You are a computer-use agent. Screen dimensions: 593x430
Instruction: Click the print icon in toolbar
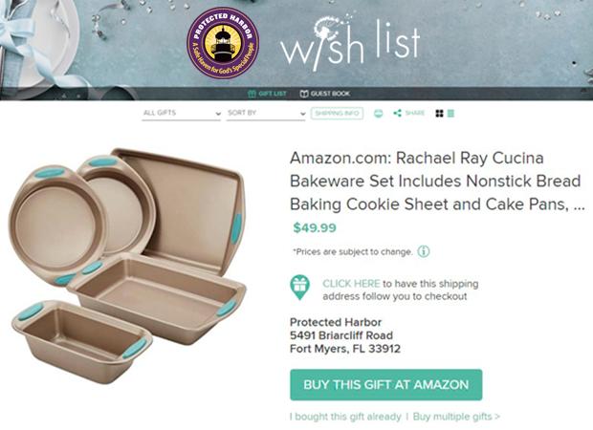[x=378, y=114]
